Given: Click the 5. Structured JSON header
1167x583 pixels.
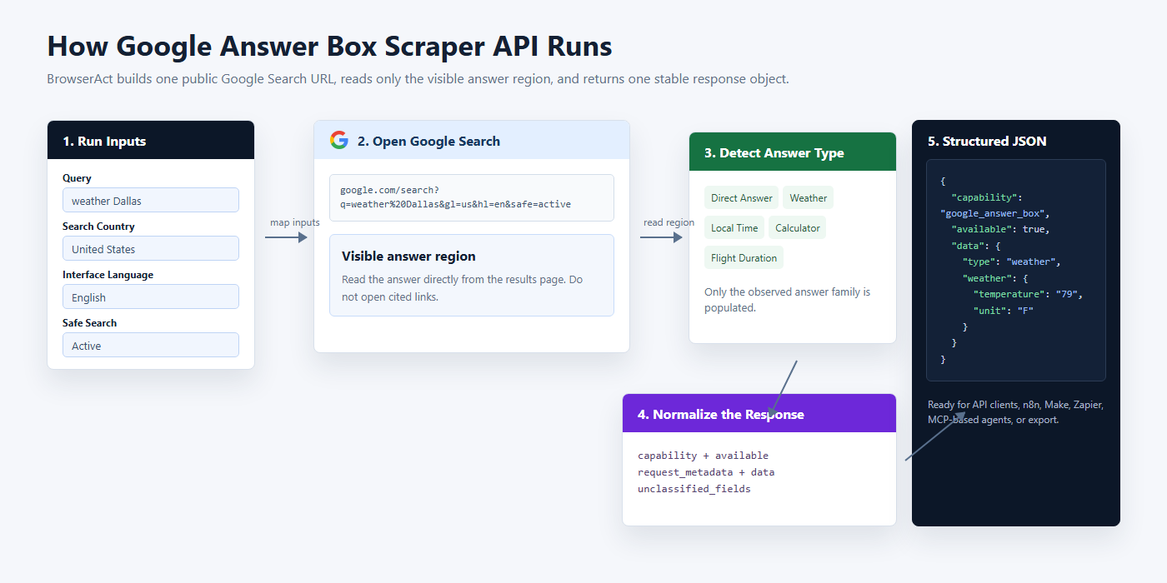Looking at the screenshot, I should (987, 141).
